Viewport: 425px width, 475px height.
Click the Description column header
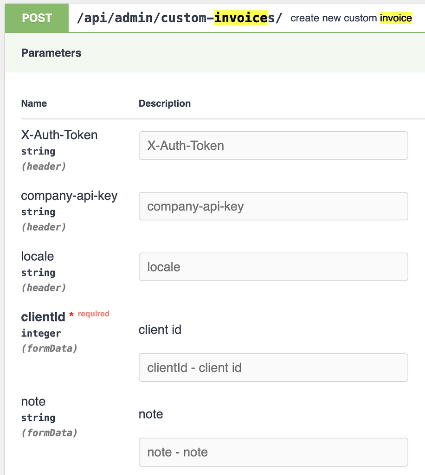164,103
